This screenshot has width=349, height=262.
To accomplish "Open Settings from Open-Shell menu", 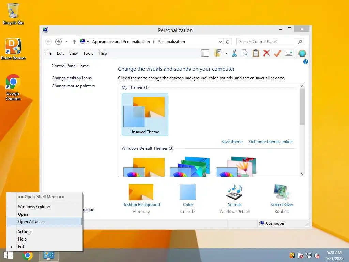I will (x=45, y=232).
